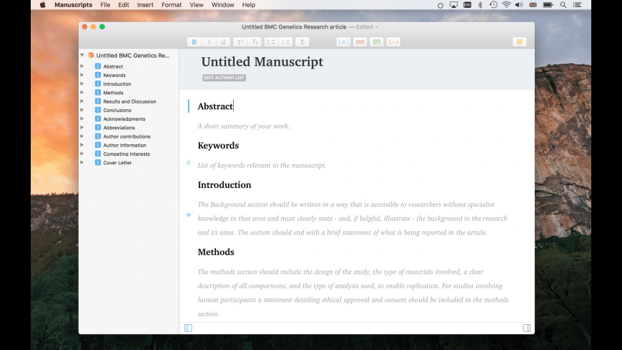This screenshot has width=622, height=350.
Task: Toggle subscript formatting
Action: 255,42
